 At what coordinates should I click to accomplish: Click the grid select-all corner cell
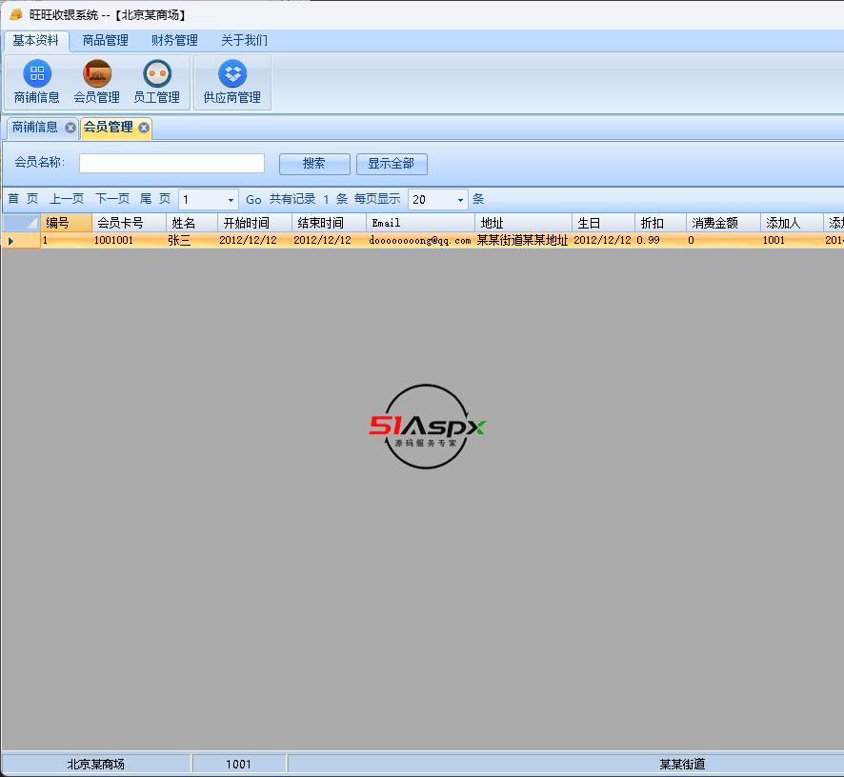click(x=21, y=222)
